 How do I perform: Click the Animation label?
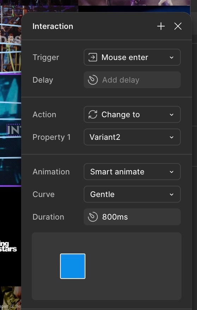click(x=51, y=172)
